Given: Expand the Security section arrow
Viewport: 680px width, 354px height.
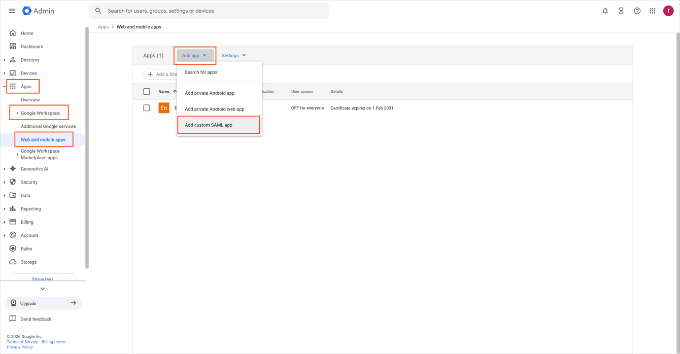Looking at the screenshot, I should 5,182.
